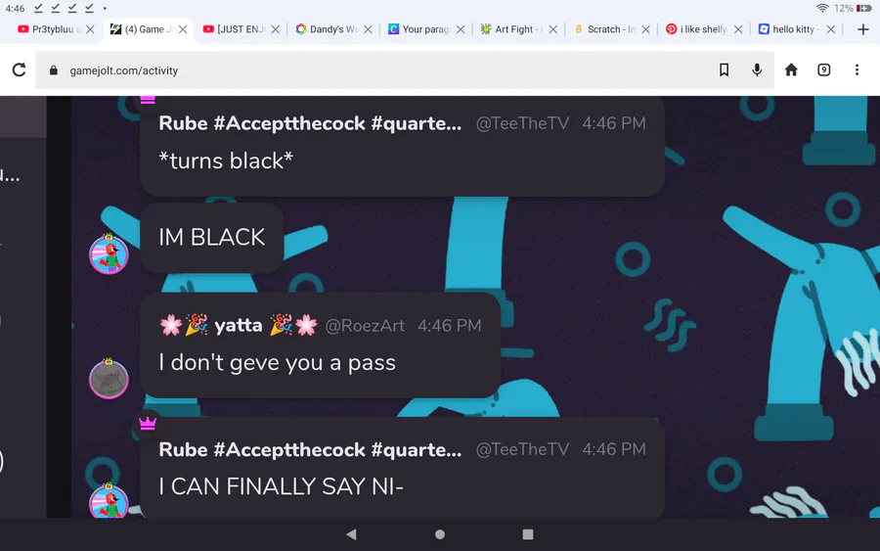Open the three-dot browser menu

pyautogui.click(x=857, y=69)
